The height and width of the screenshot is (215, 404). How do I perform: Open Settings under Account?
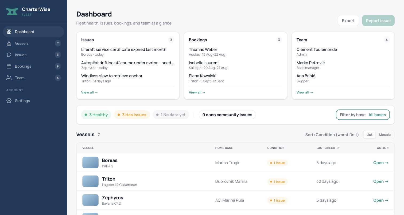[33, 101]
